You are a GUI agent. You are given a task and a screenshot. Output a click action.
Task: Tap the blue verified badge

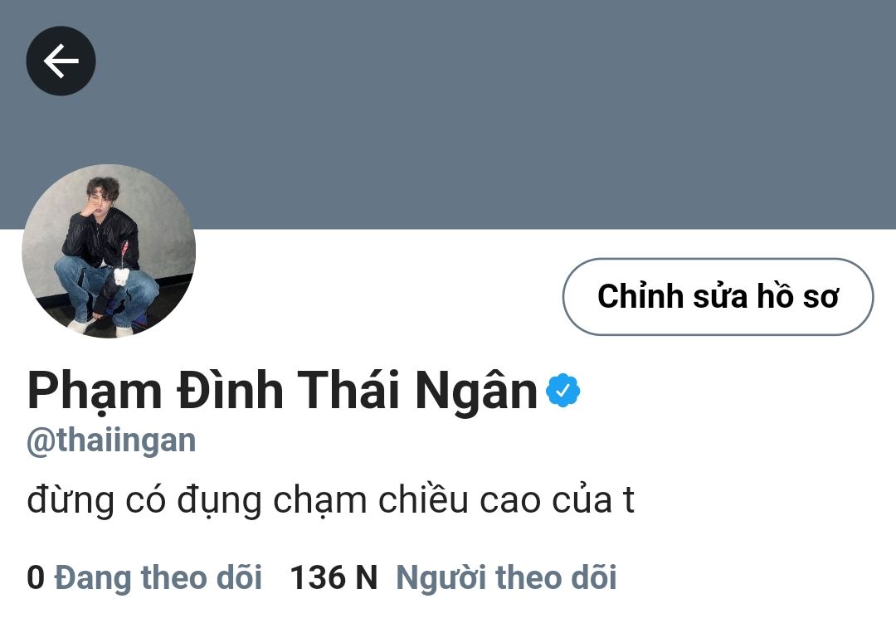(x=562, y=390)
